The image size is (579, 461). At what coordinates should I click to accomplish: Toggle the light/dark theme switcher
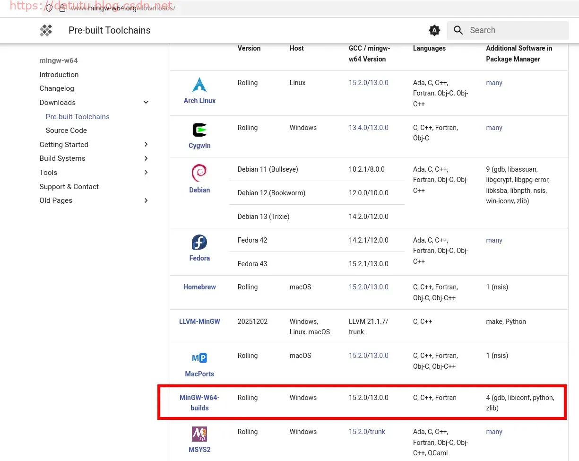(x=434, y=30)
